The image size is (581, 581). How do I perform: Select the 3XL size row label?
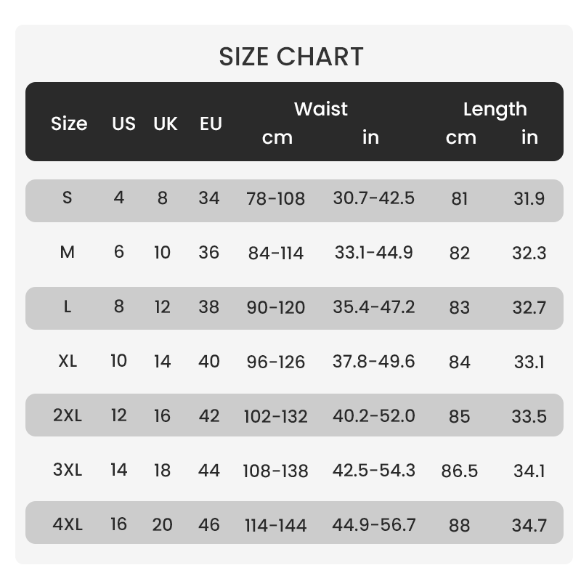(x=67, y=470)
